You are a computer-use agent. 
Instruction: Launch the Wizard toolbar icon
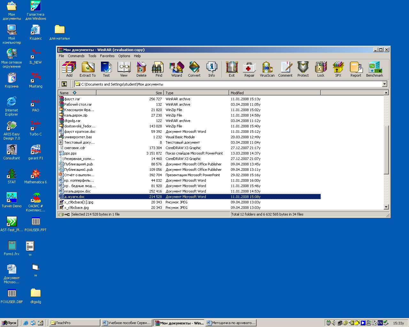[x=176, y=69]
